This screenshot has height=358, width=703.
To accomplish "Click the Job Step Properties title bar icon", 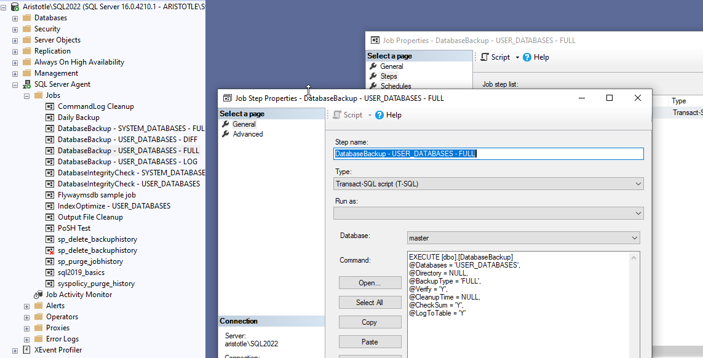I will point(228,98).
